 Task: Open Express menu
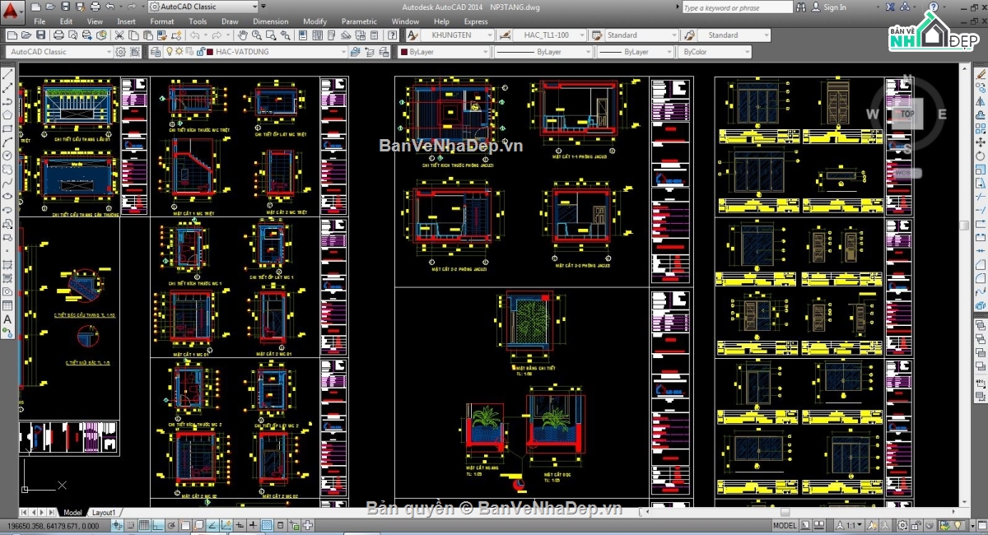(x=476, y=21)
